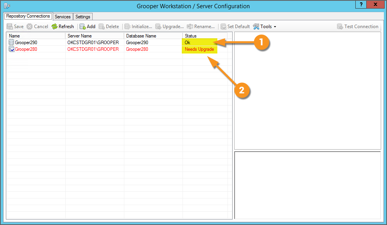Screen dimensions: 387x225
Task: Switch to the Services tab
Action: pyautogui.click(x=63, y=16)
